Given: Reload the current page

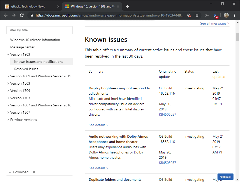Looking at the screenshot, I should (22, 15).
